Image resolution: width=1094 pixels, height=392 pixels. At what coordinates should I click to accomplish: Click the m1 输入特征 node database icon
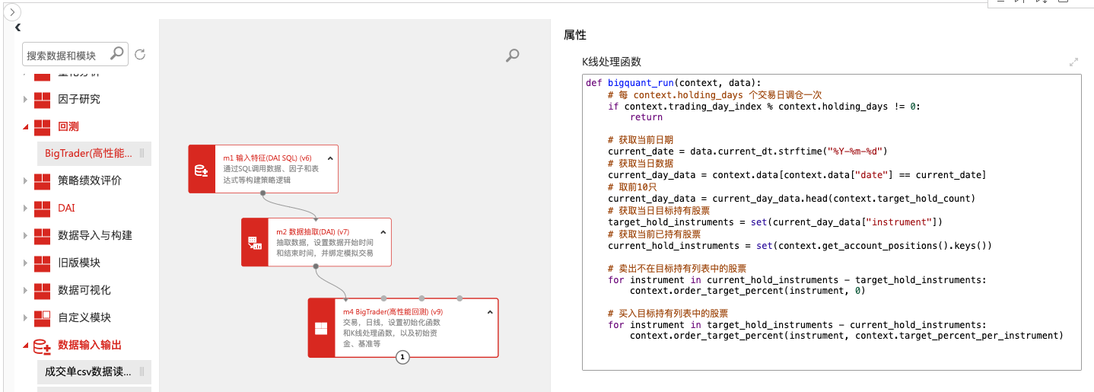[x=202, y=170]
